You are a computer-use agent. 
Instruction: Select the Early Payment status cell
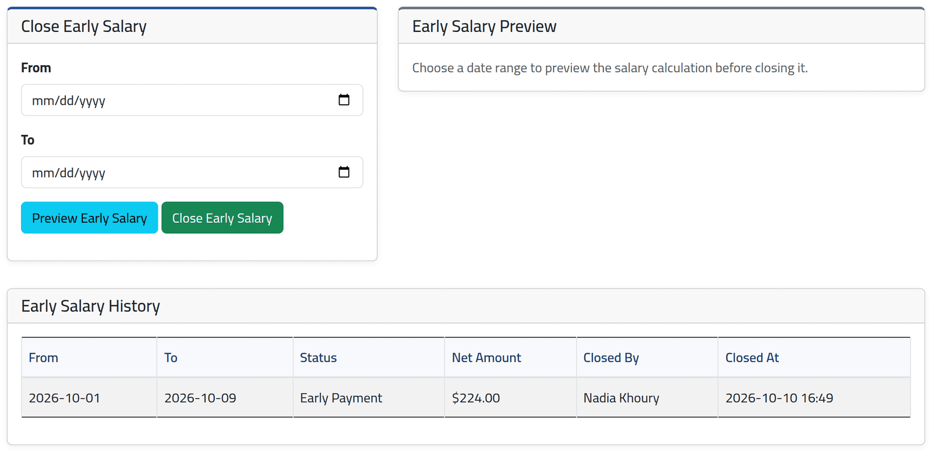[x=368, y=398]
